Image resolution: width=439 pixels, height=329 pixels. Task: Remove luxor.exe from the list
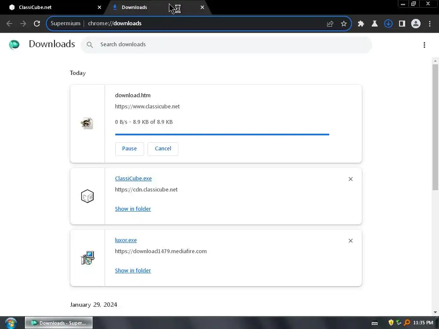click(x=351, y=241)
